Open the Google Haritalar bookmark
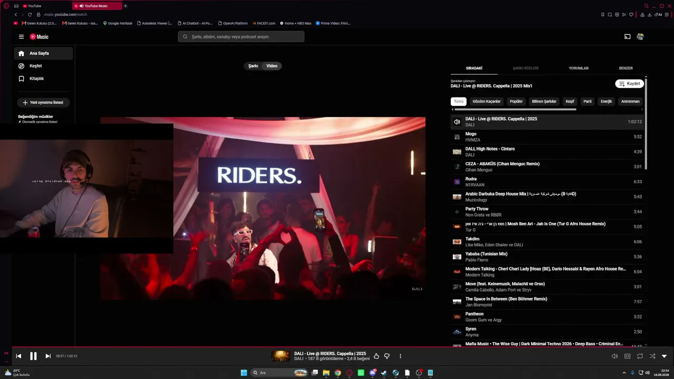Screen dimensions: 674x379 [118, 23]
